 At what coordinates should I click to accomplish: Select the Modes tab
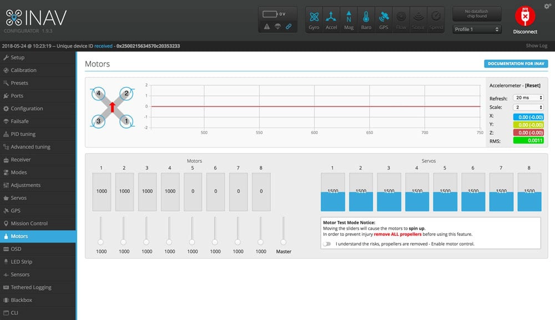[x=38, y=172]
